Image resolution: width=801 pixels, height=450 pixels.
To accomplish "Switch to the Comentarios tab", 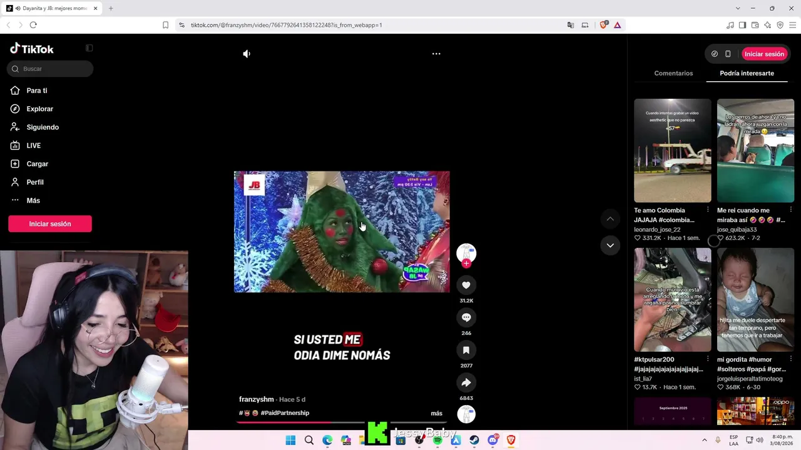I will point(673,73).
